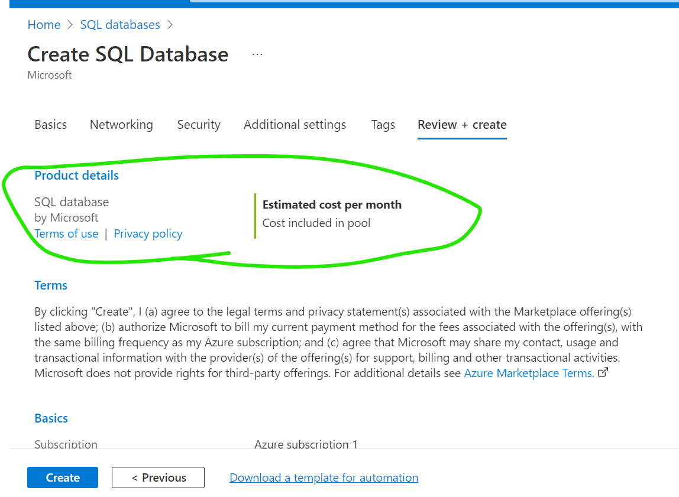Navigate to Home via breadcrumb

(x=44, y=25)
